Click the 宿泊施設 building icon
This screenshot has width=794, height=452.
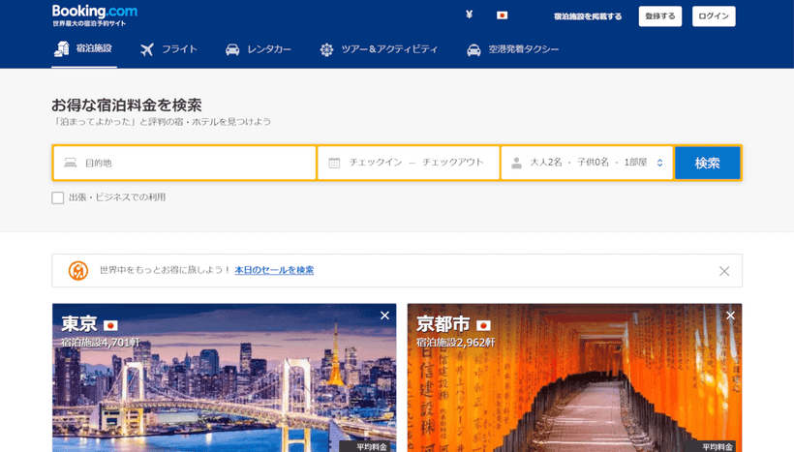coord(62,48)
